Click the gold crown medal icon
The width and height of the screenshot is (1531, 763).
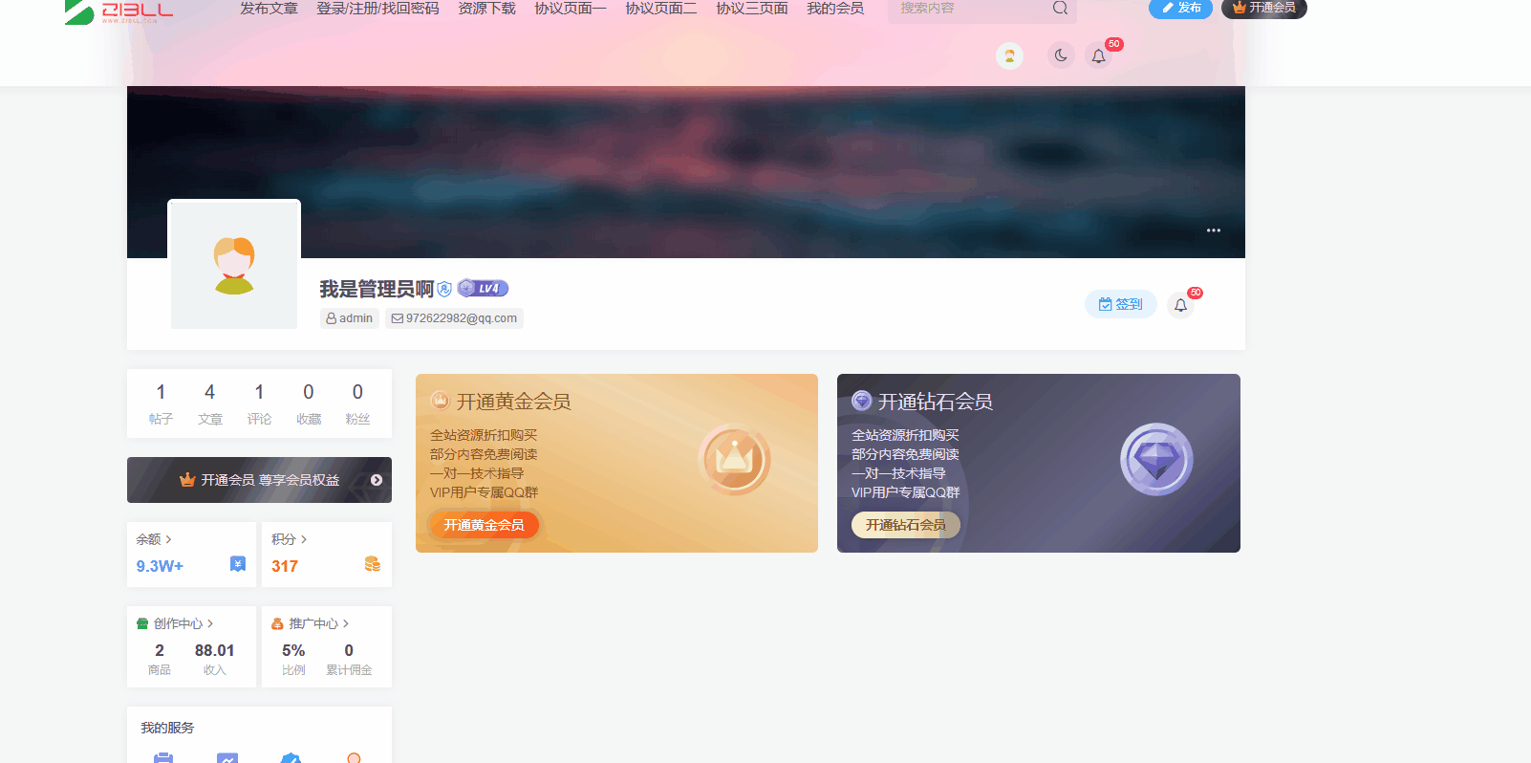[734, 460]
